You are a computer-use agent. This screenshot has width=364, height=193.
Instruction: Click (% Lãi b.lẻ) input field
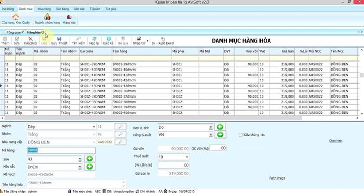173,165
